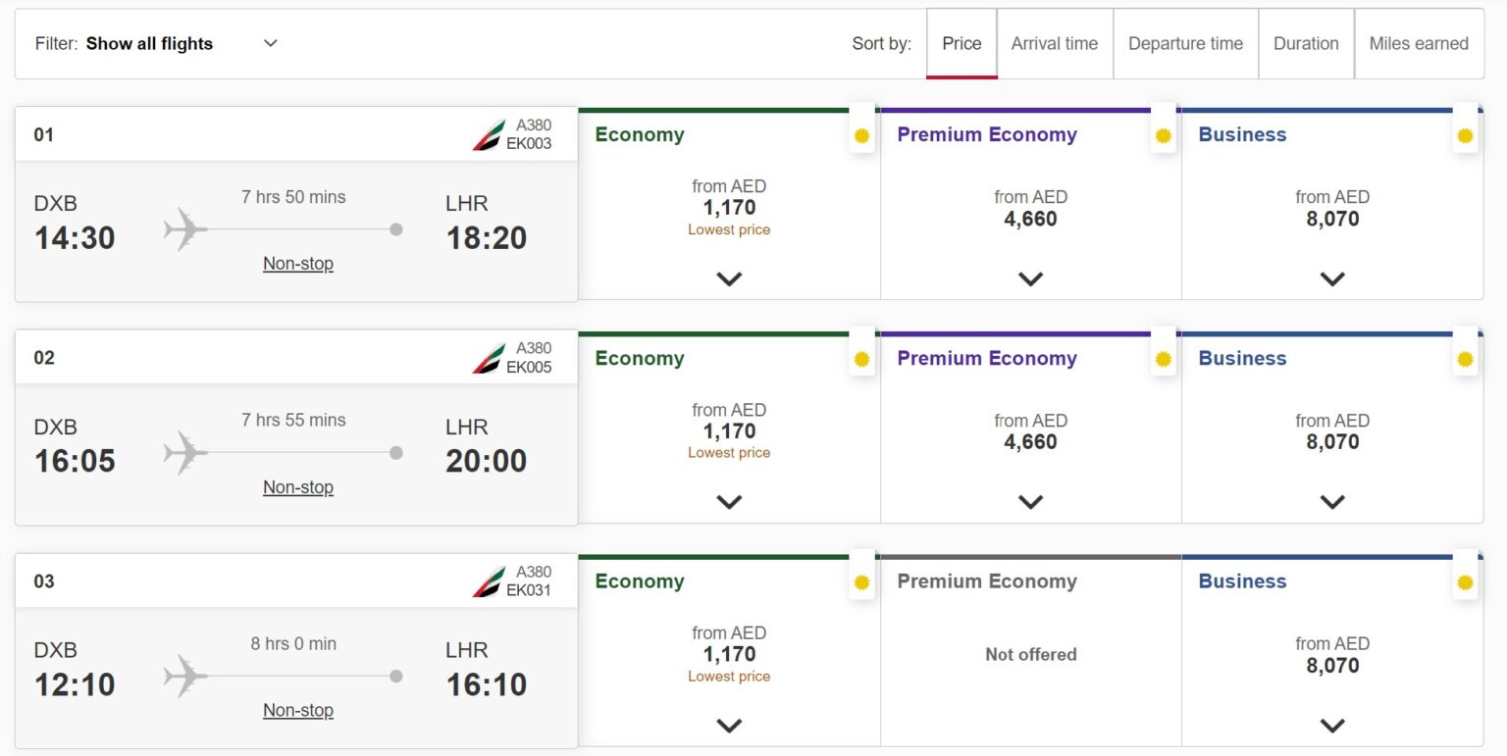Click the miles icon on flight 01 Premium Economy
Image resolution: width=1507 pixels, height=756 pixels.
tap(1163, 135)
